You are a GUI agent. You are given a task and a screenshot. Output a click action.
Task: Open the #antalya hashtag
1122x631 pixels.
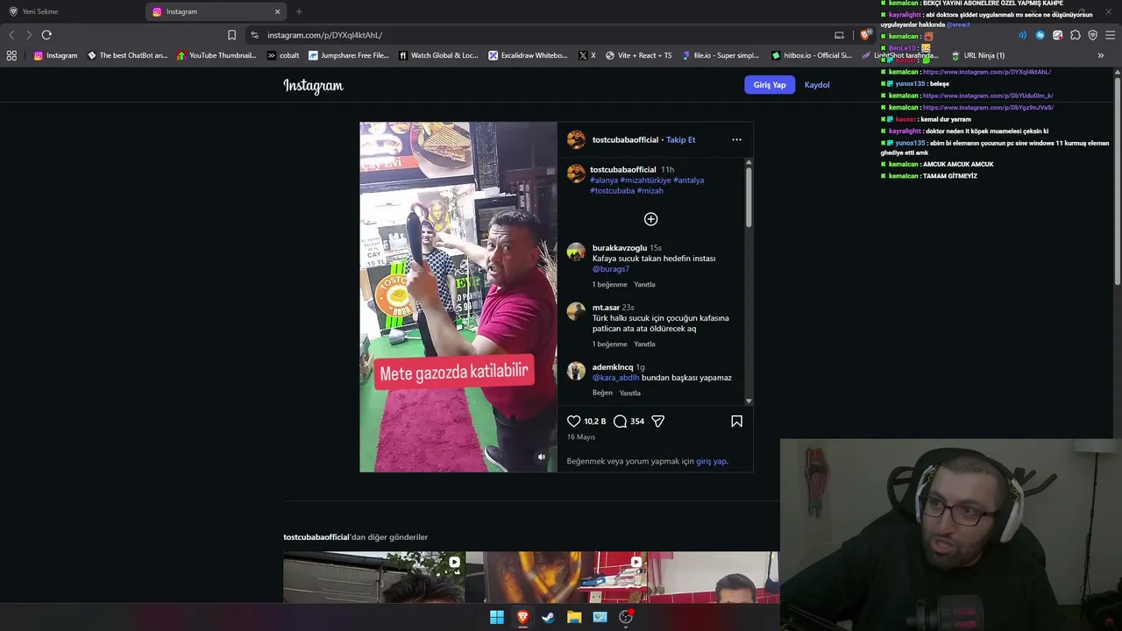[689, 181]
